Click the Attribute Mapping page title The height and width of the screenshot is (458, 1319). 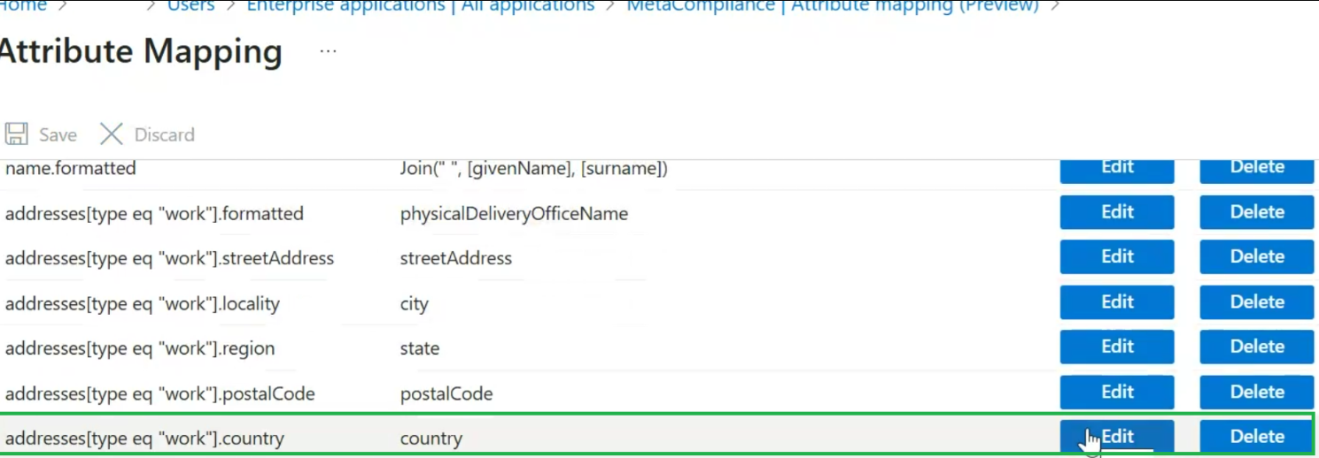click(140, 52)
